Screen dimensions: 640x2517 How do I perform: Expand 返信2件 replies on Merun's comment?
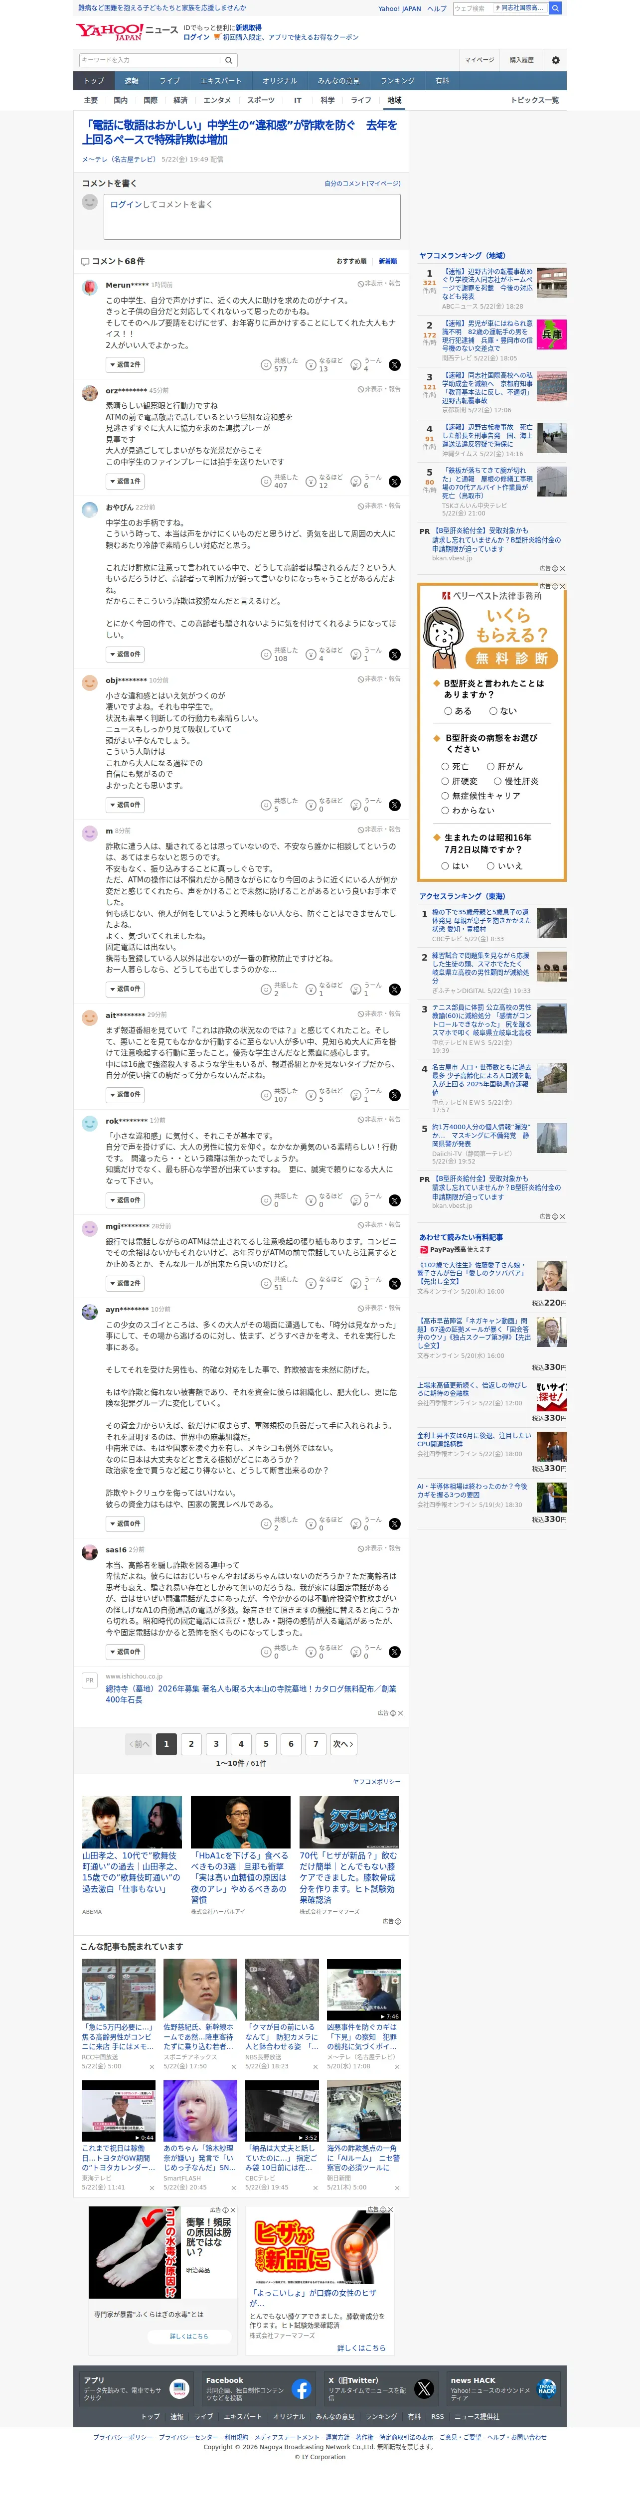(125, 364)
